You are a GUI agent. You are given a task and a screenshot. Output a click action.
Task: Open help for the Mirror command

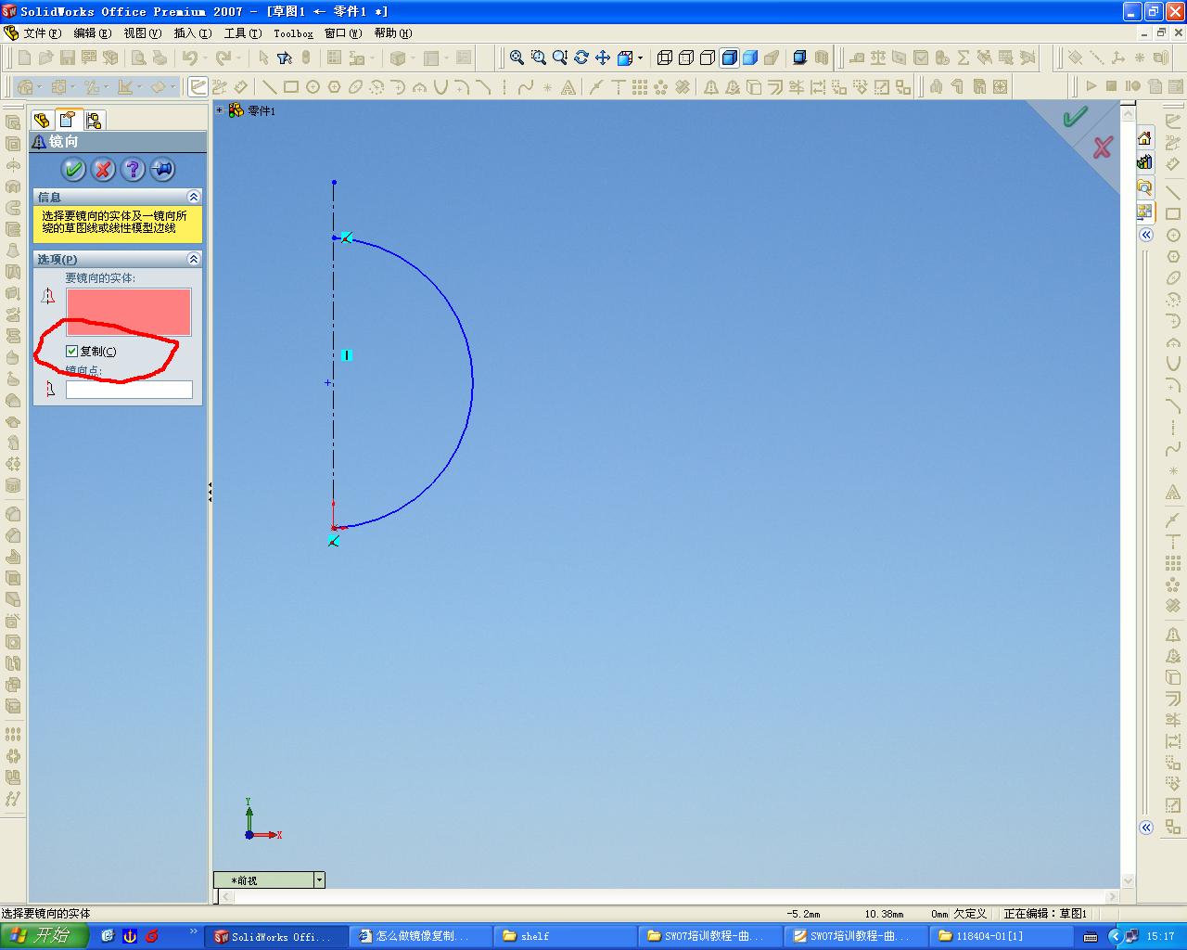point(133,170)
